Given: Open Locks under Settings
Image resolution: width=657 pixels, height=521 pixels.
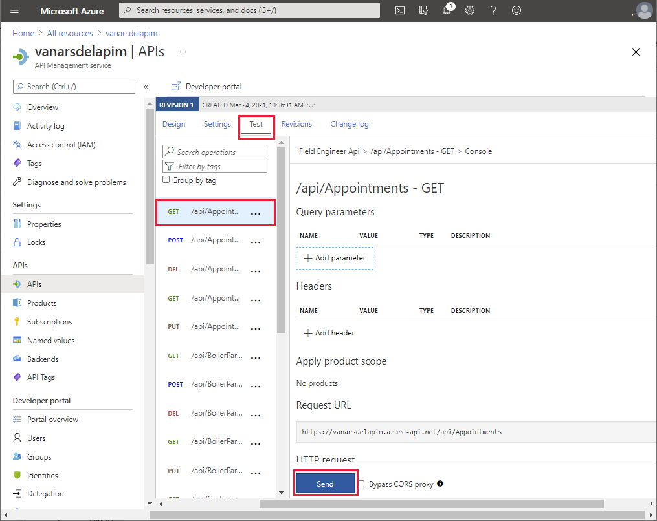Looking at the screenshot, I should 36,242.
